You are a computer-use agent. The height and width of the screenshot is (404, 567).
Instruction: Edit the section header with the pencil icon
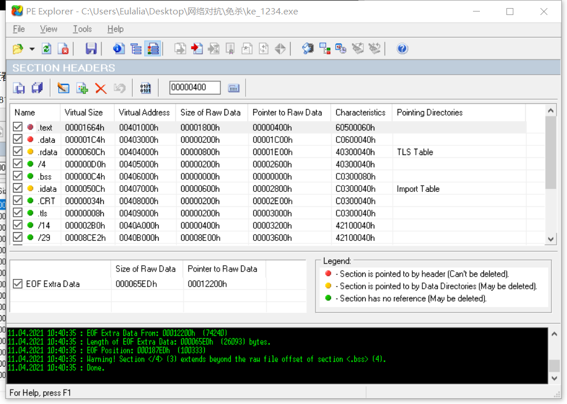click(x=63, y=88)
